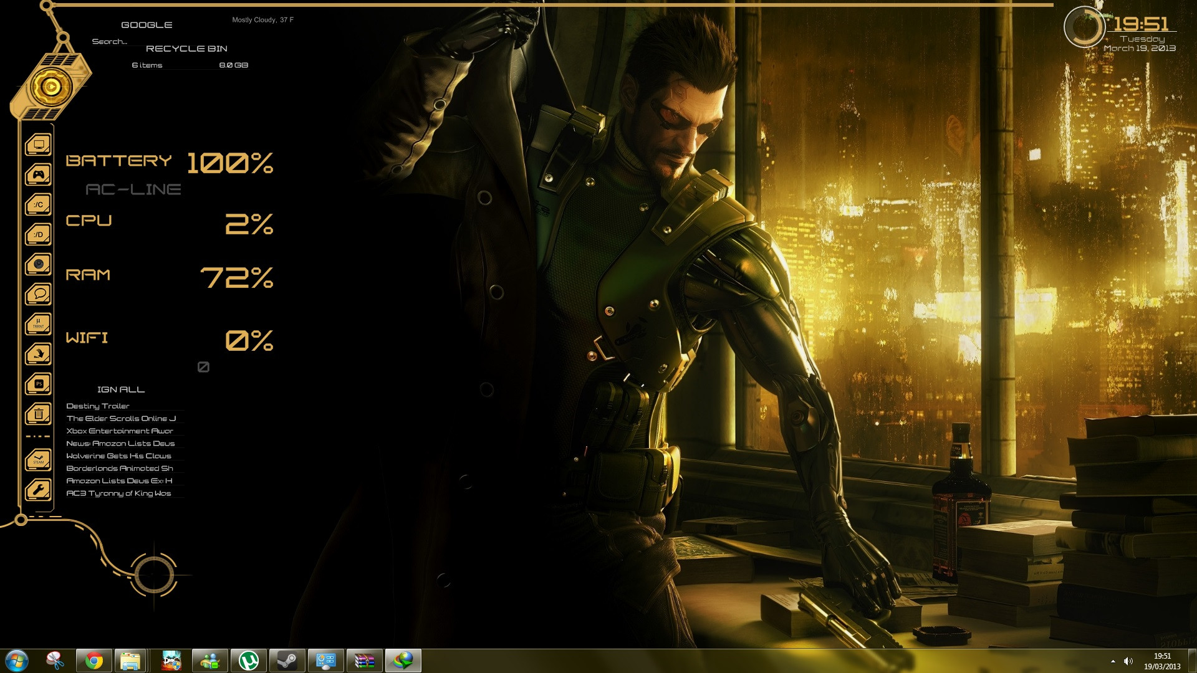
Task: Open Wolverine Gets His Claws headline
Action: pos(118,456)
